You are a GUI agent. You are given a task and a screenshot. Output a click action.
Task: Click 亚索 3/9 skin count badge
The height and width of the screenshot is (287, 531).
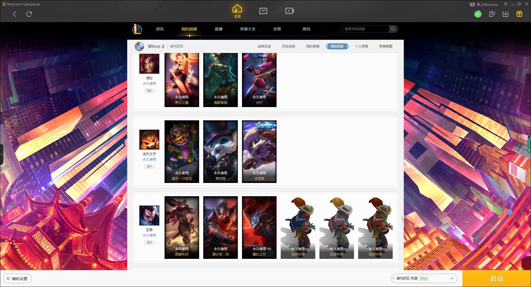pos(149,242)
